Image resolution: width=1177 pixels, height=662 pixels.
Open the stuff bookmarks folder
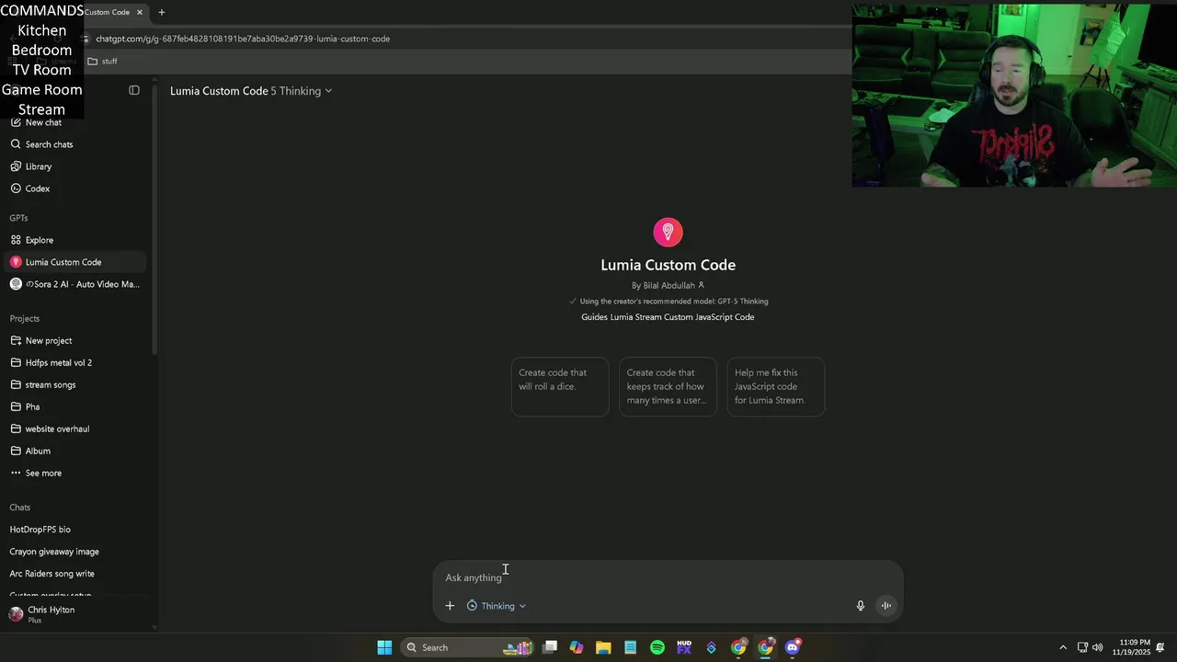(x=103, y=61)
